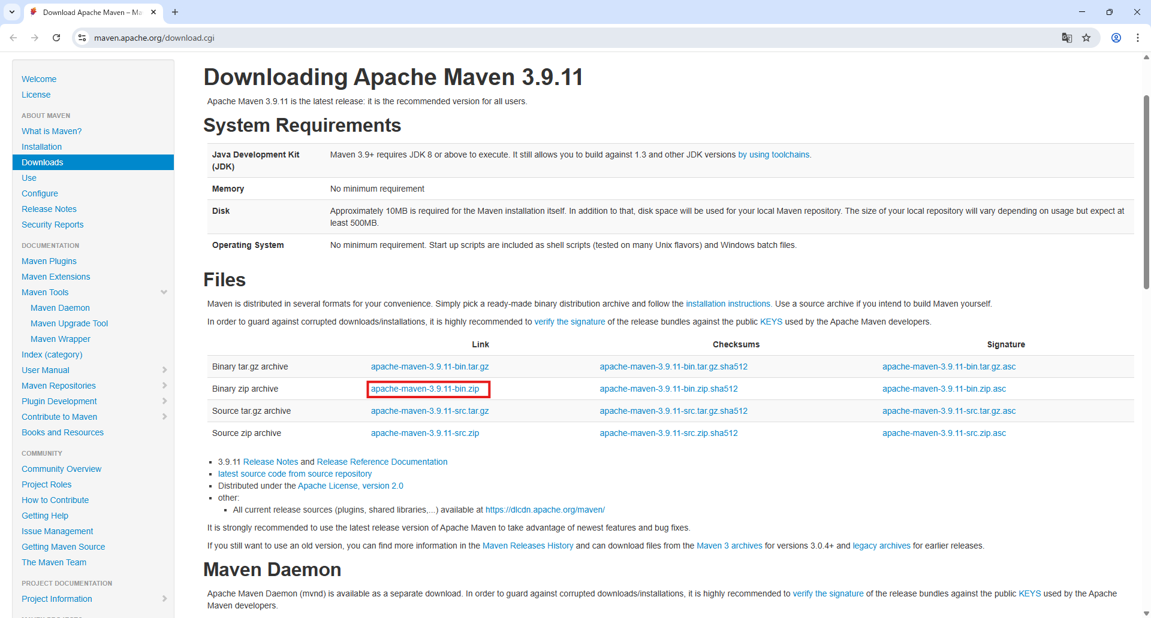
Task: Follow the 'by using toolchains' link
Action: pyautogui.click(x=774, y=154)
